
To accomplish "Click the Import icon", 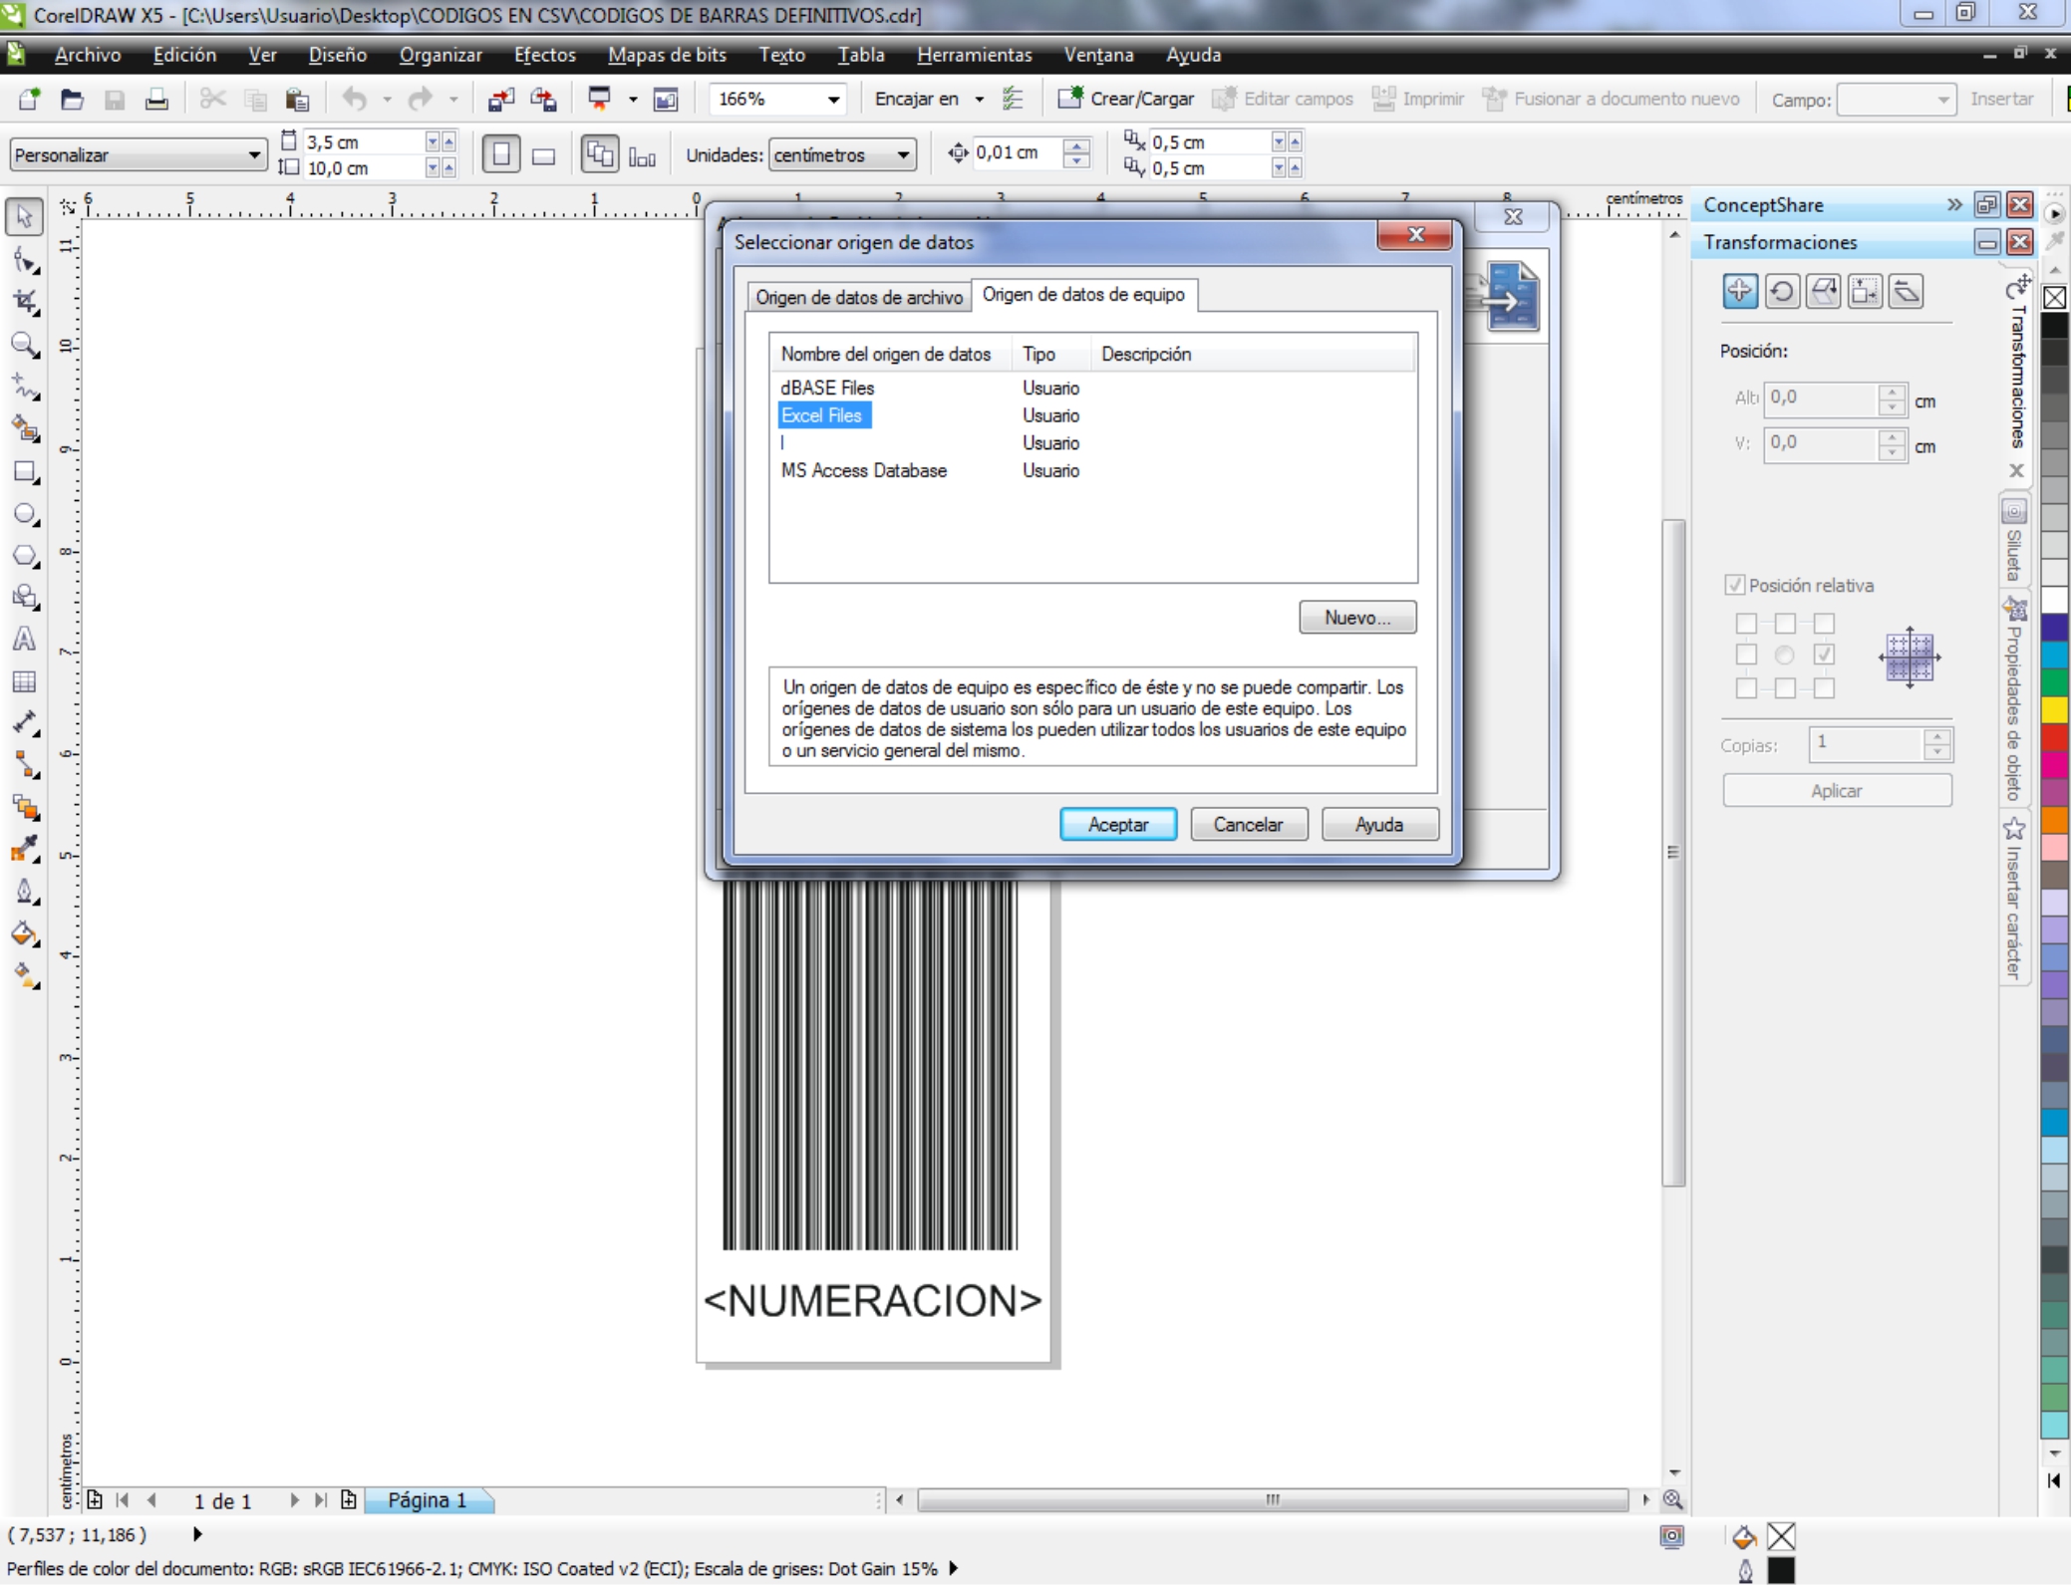I will pyautogui.click(x=500, y=99).
